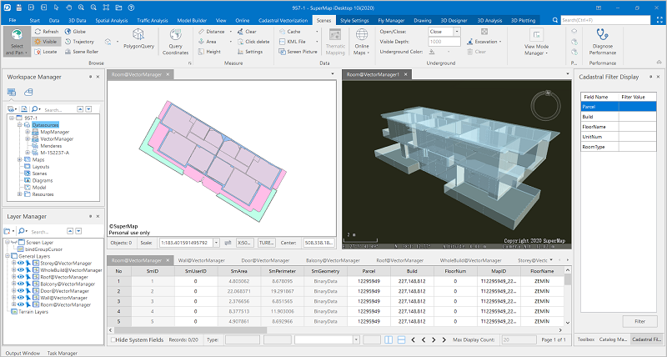The width and height of the screenshot is (667, 357).
Task: Click the Filter button
Action: (639, 322)
